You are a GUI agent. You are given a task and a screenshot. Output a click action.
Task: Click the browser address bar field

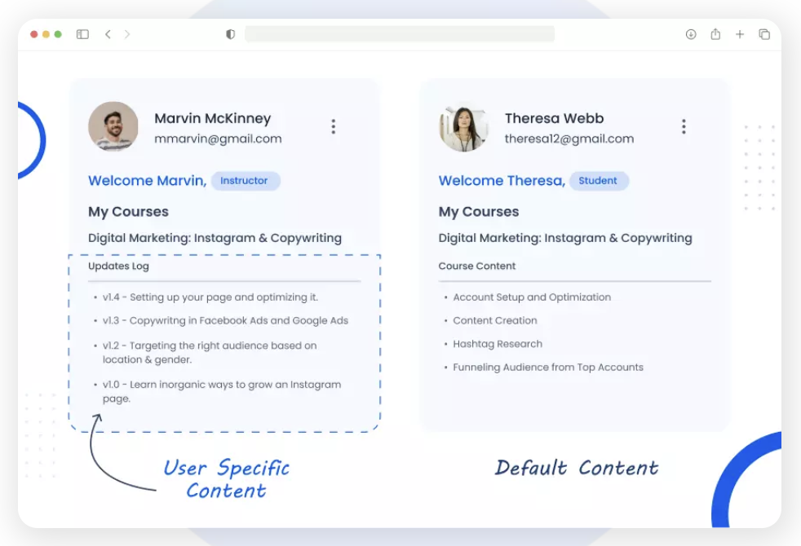pos(400,34)
